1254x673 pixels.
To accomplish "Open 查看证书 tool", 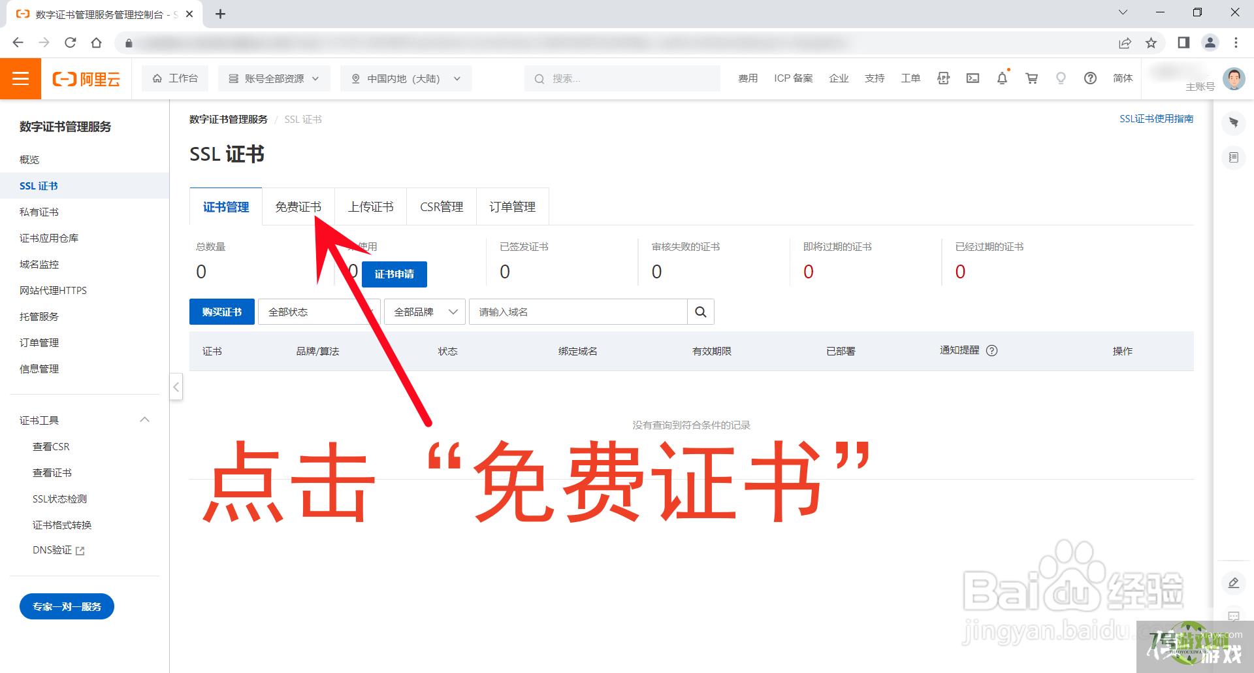I will (52, 472).
